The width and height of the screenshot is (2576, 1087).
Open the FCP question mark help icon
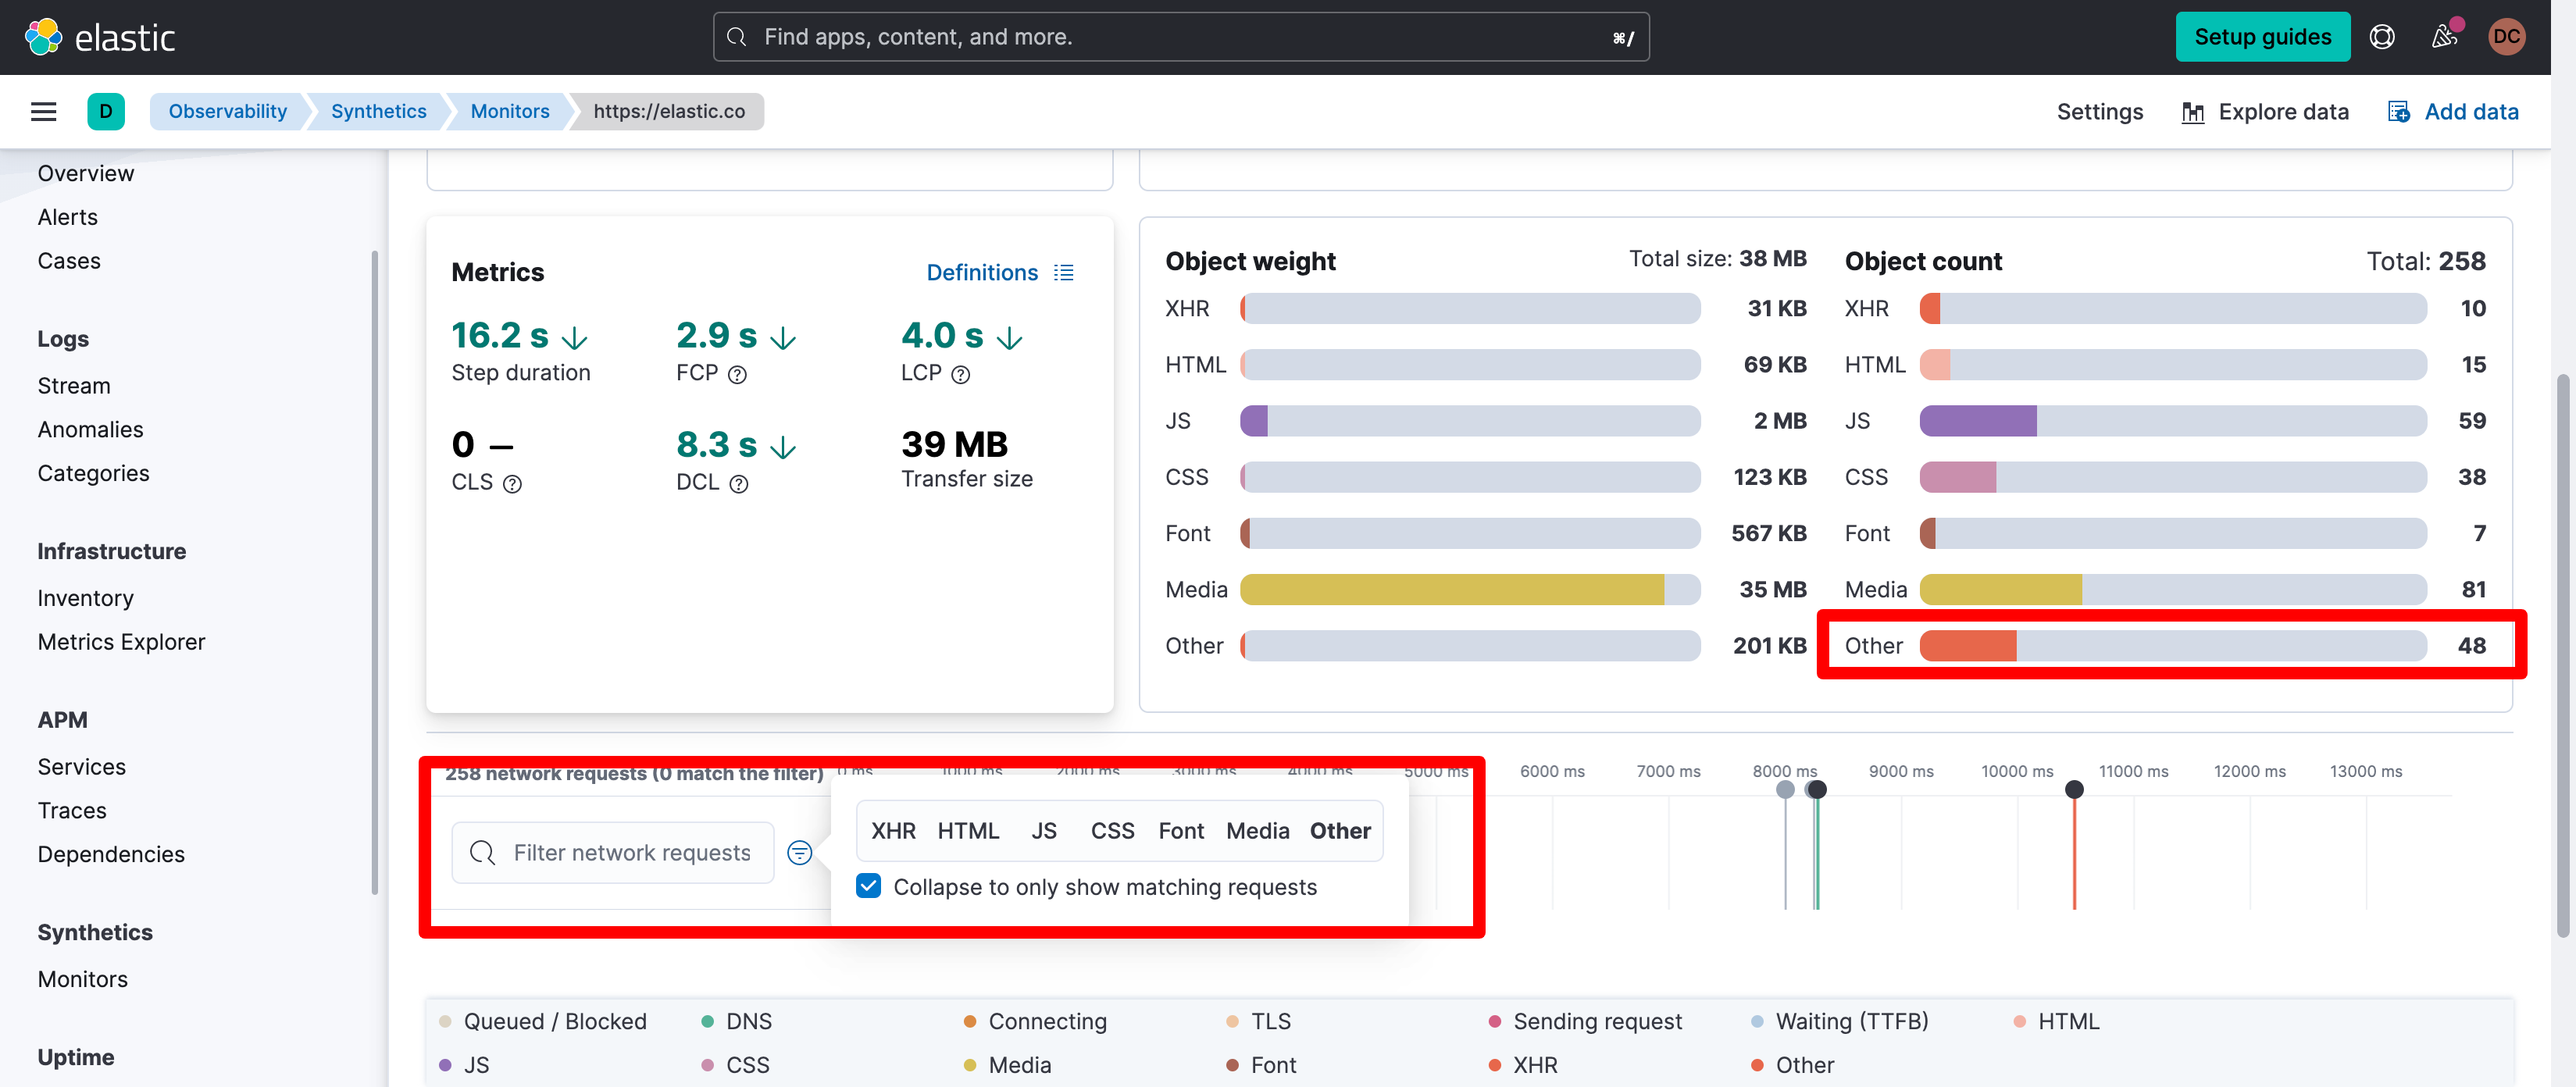point(738,375)
